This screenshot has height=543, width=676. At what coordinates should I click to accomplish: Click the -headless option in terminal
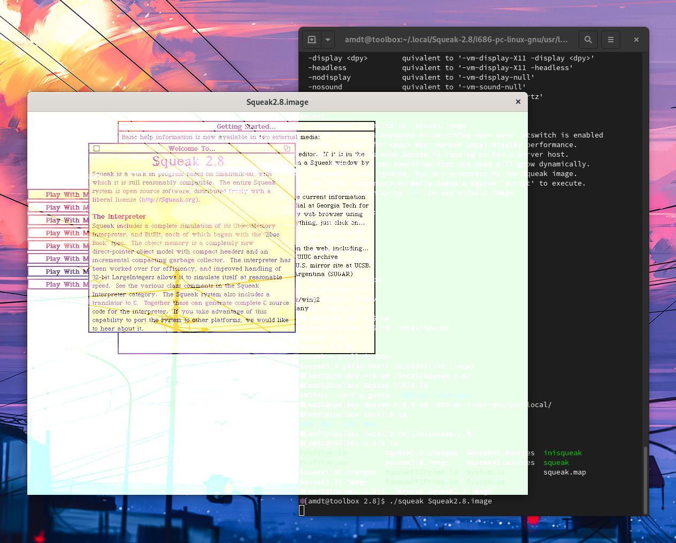point(327,68)
